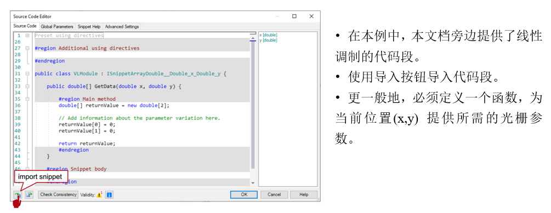The height and width of the screenshot is (213, 551).
Task: Click the validity warning triangle icon
Action: (x=99, y=195)
